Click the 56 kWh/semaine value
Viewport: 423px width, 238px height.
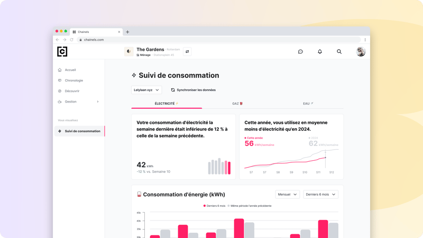pos(259,143)
